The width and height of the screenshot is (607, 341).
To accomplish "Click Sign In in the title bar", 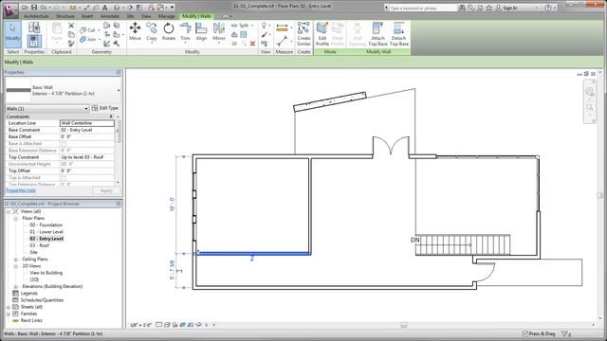I will pos(509,8).
